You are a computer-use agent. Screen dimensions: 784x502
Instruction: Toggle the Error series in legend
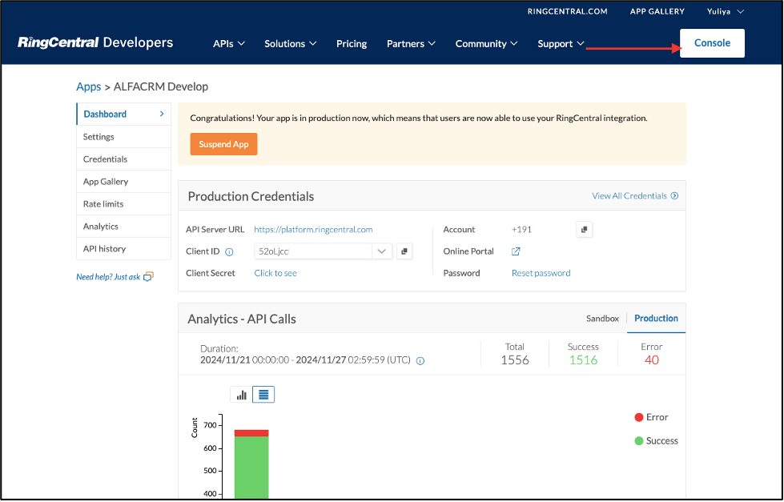tap(651, 417)
